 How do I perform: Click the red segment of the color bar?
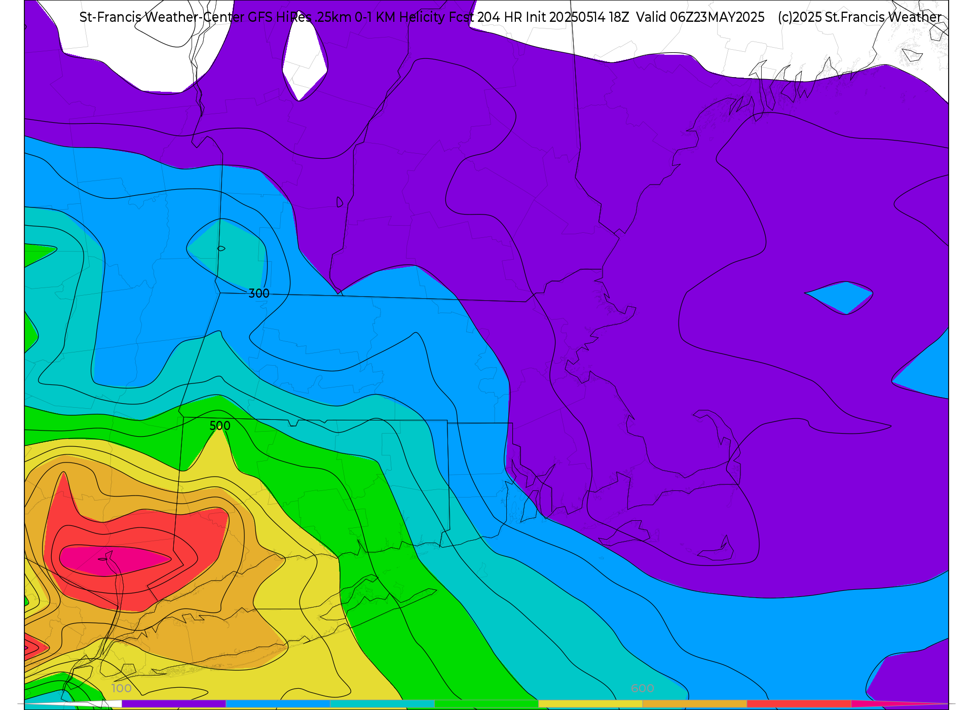pyautogui.click(x=799, y=704)
